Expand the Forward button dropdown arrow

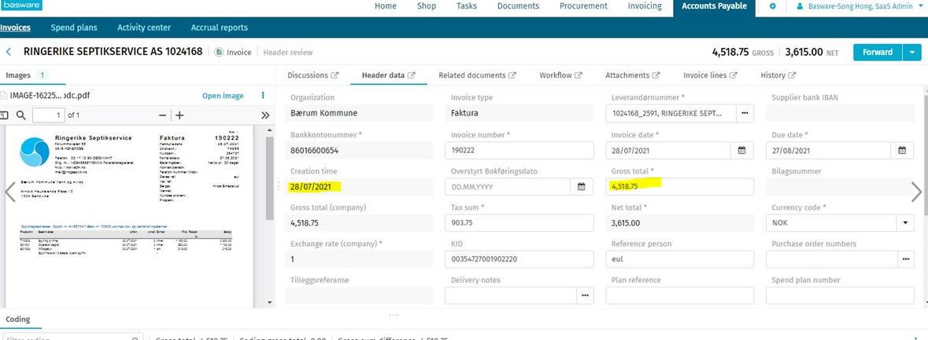pos(912,52)
